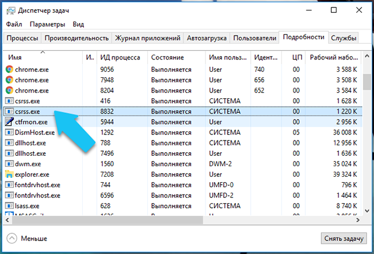Click the chrome.exe icon with PID 9056
Screen dimensions: 374x254
[x=9, y=69]
